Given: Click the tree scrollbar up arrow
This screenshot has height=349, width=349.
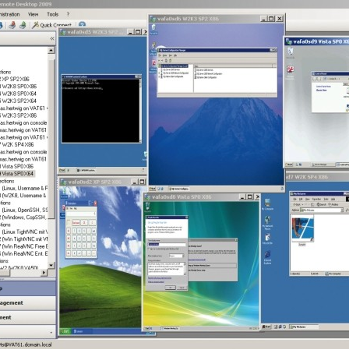Looking at the screenshot, I should point(51,50).
